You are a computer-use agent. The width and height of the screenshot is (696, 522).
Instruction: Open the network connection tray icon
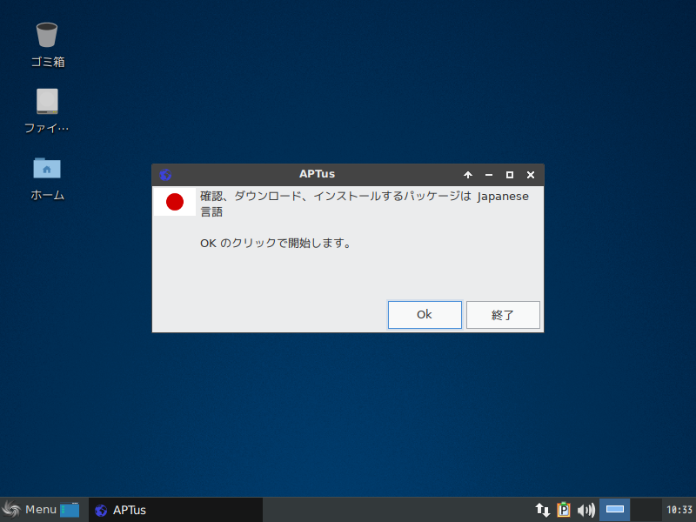pos(542,510)
